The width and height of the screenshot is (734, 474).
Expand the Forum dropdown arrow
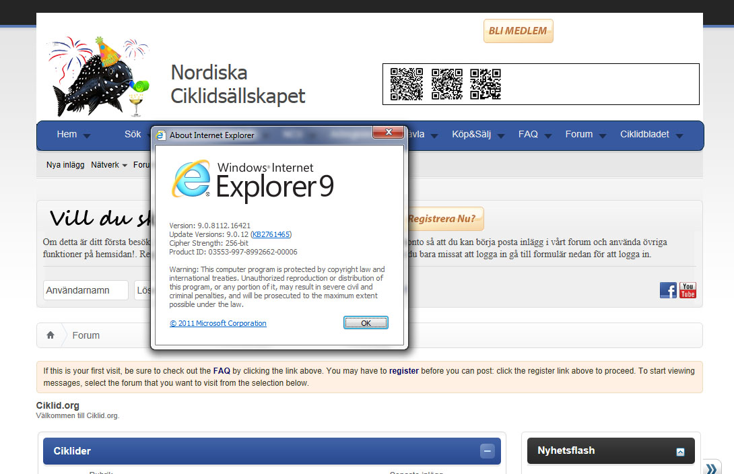tap(603, 136)
